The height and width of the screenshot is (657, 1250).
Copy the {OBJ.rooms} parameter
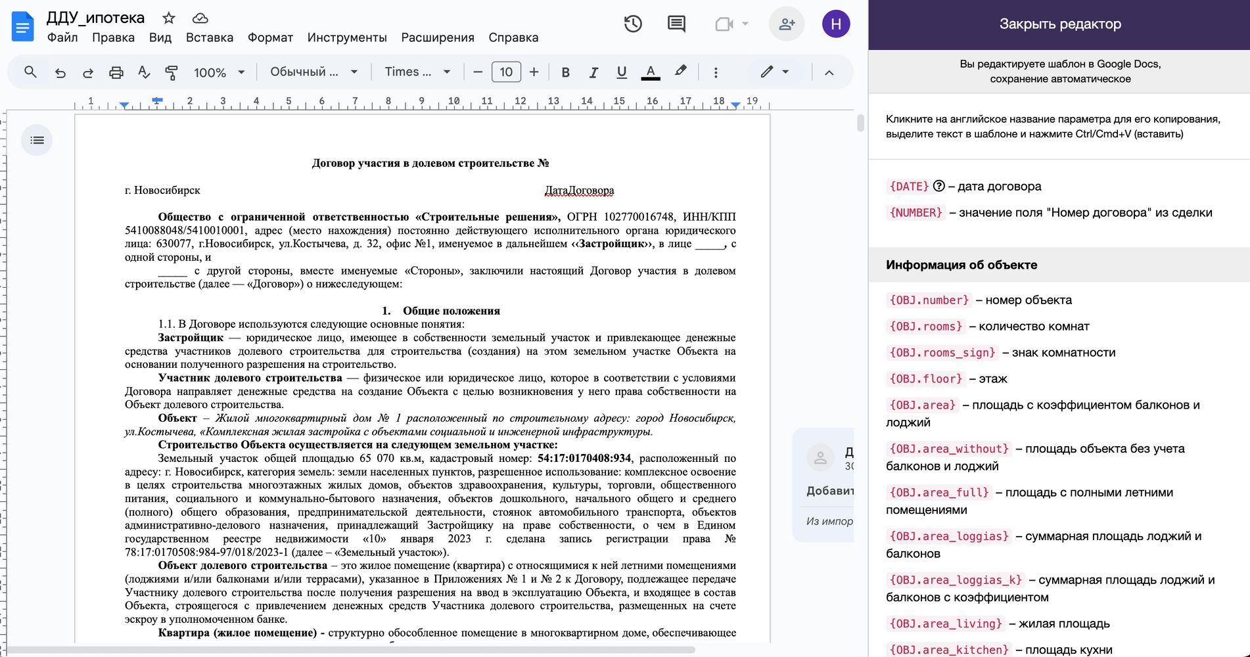[925, 327]
